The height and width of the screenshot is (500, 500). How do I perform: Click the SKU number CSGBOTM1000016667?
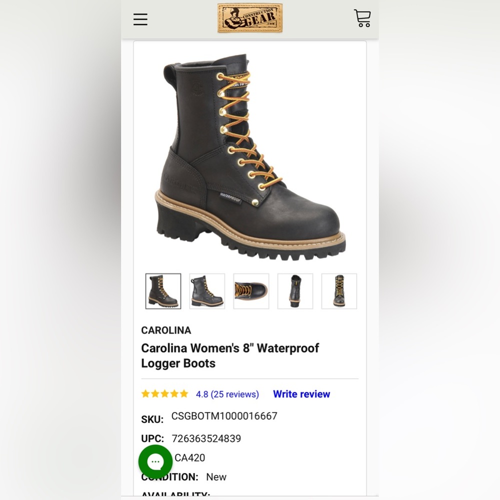[224, 416]
